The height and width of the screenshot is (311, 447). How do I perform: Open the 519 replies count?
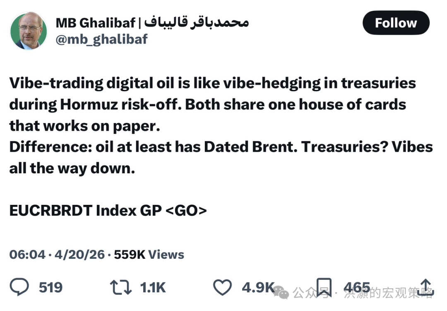(50, 287)
